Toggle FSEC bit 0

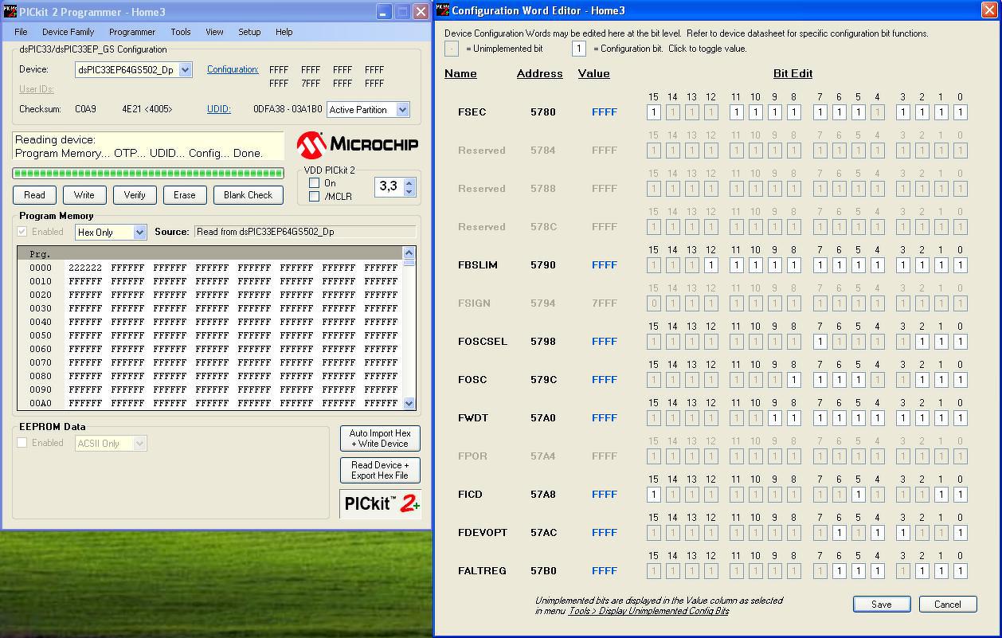point(961,112)
